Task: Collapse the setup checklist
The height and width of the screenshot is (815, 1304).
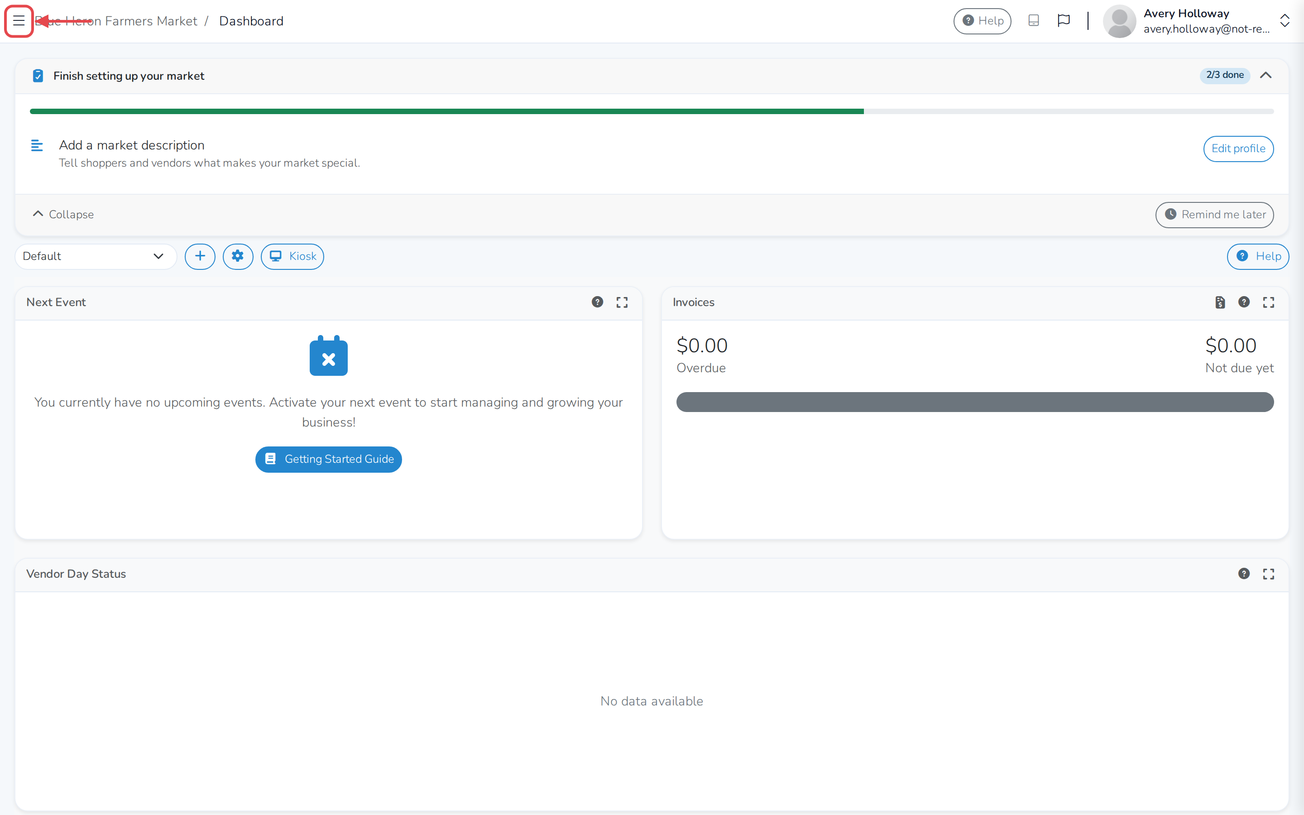Action: coord(63,215)
